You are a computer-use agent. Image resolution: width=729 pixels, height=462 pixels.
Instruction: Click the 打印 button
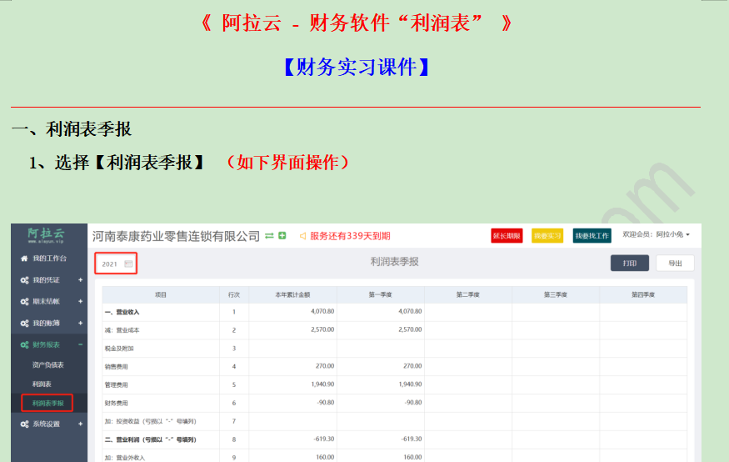[x=630, y=263]
